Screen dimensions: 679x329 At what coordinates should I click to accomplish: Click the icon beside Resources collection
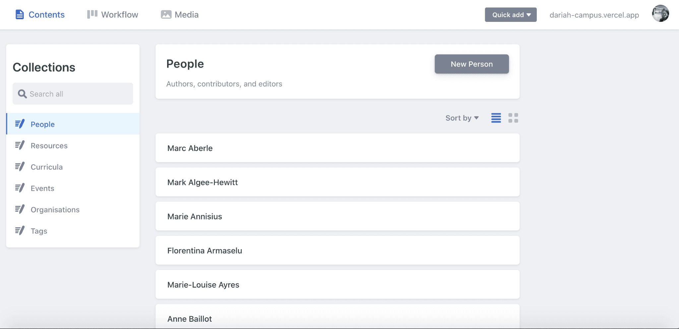pyautogui.click(x=20, y=145)
